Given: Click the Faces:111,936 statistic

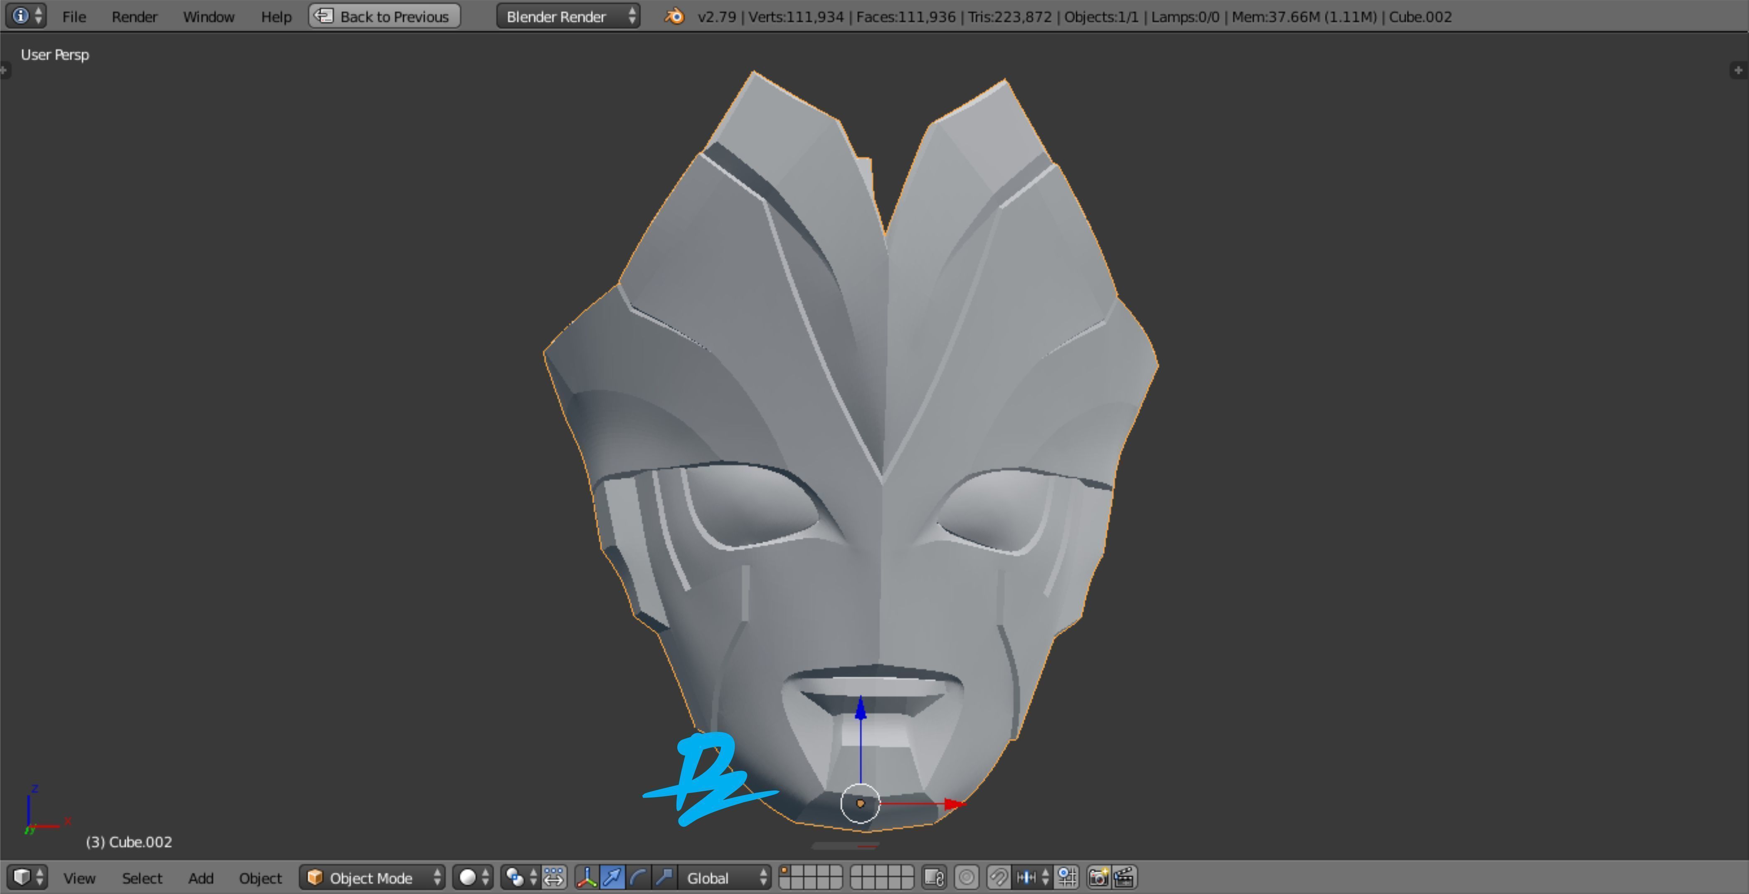Looking at the screenshot, I should click(x=906, y=16).
